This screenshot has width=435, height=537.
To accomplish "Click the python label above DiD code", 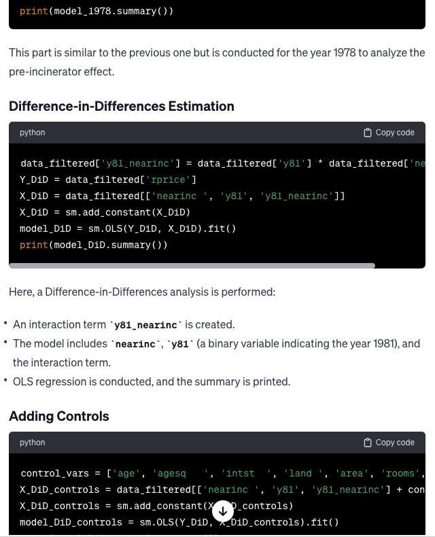I will [x=32, y=133].
